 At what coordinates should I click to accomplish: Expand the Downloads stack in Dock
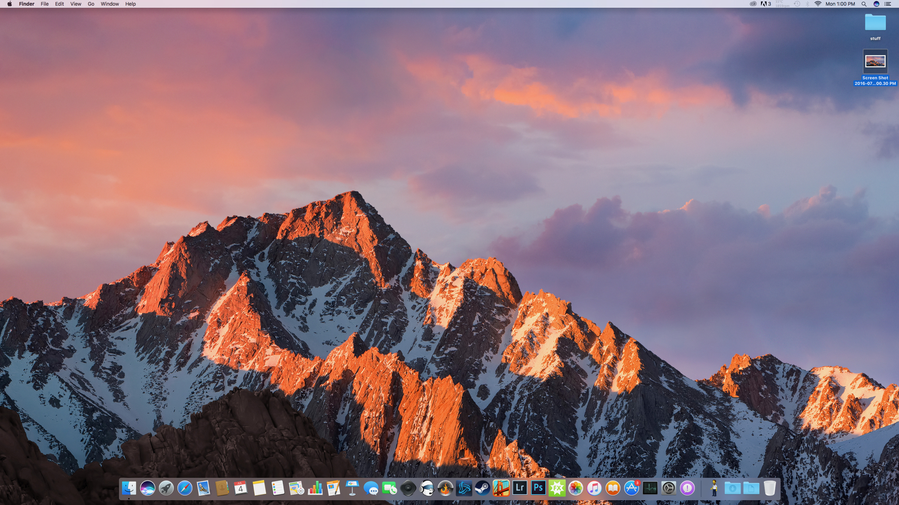point(732,488)
